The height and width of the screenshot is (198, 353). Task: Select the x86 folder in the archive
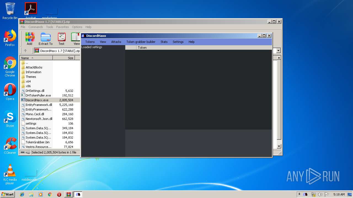point(28,86)
